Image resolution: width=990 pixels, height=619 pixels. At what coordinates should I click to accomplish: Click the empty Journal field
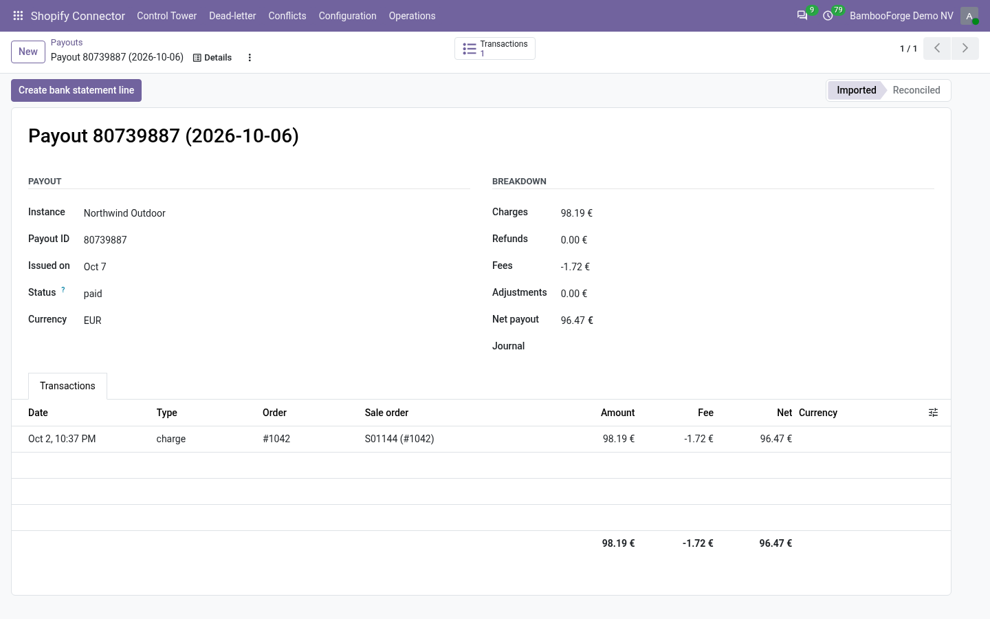tap(747, 347)
